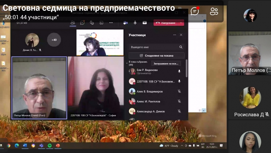Click Алек В. Владимиров's avatar in list

(132, 91)
